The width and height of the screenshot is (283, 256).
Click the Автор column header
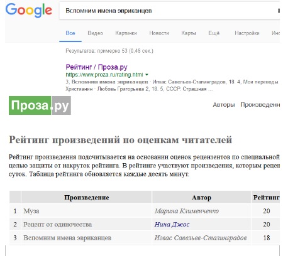pos(201,197)
